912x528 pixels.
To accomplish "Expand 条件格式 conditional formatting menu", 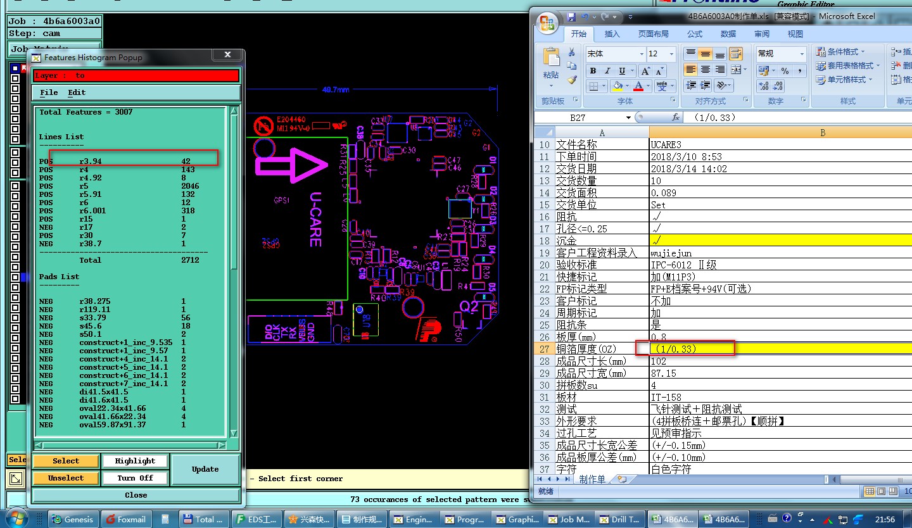I will [x=839, y=51].
